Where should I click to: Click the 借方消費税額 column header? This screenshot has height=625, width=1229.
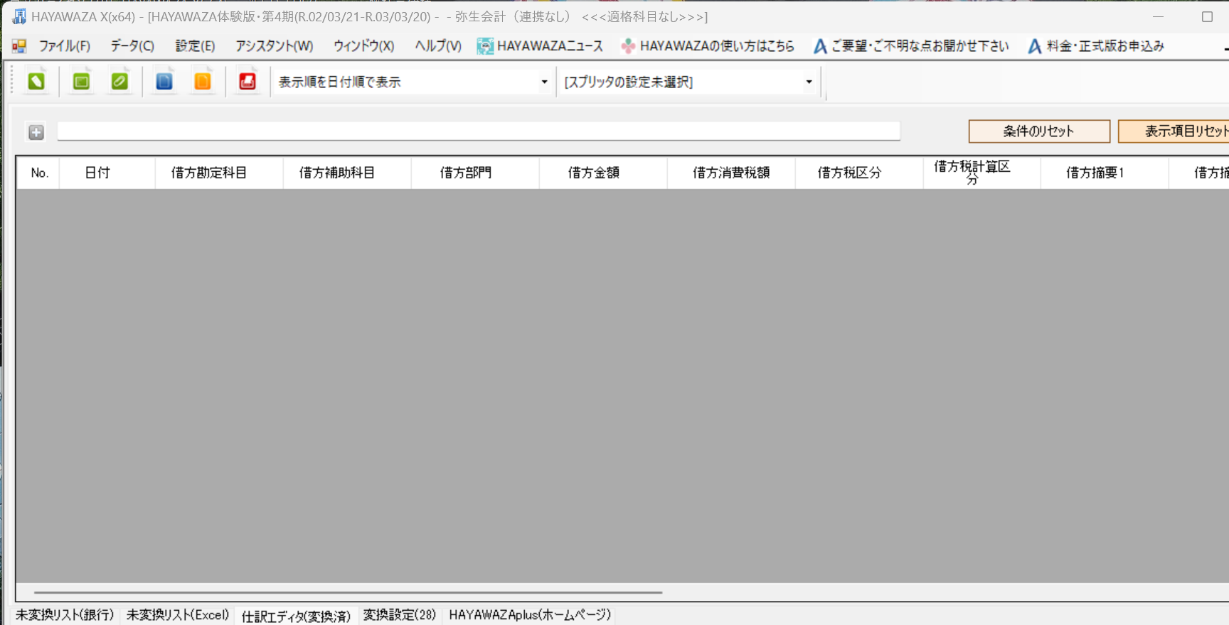point(731,173)
